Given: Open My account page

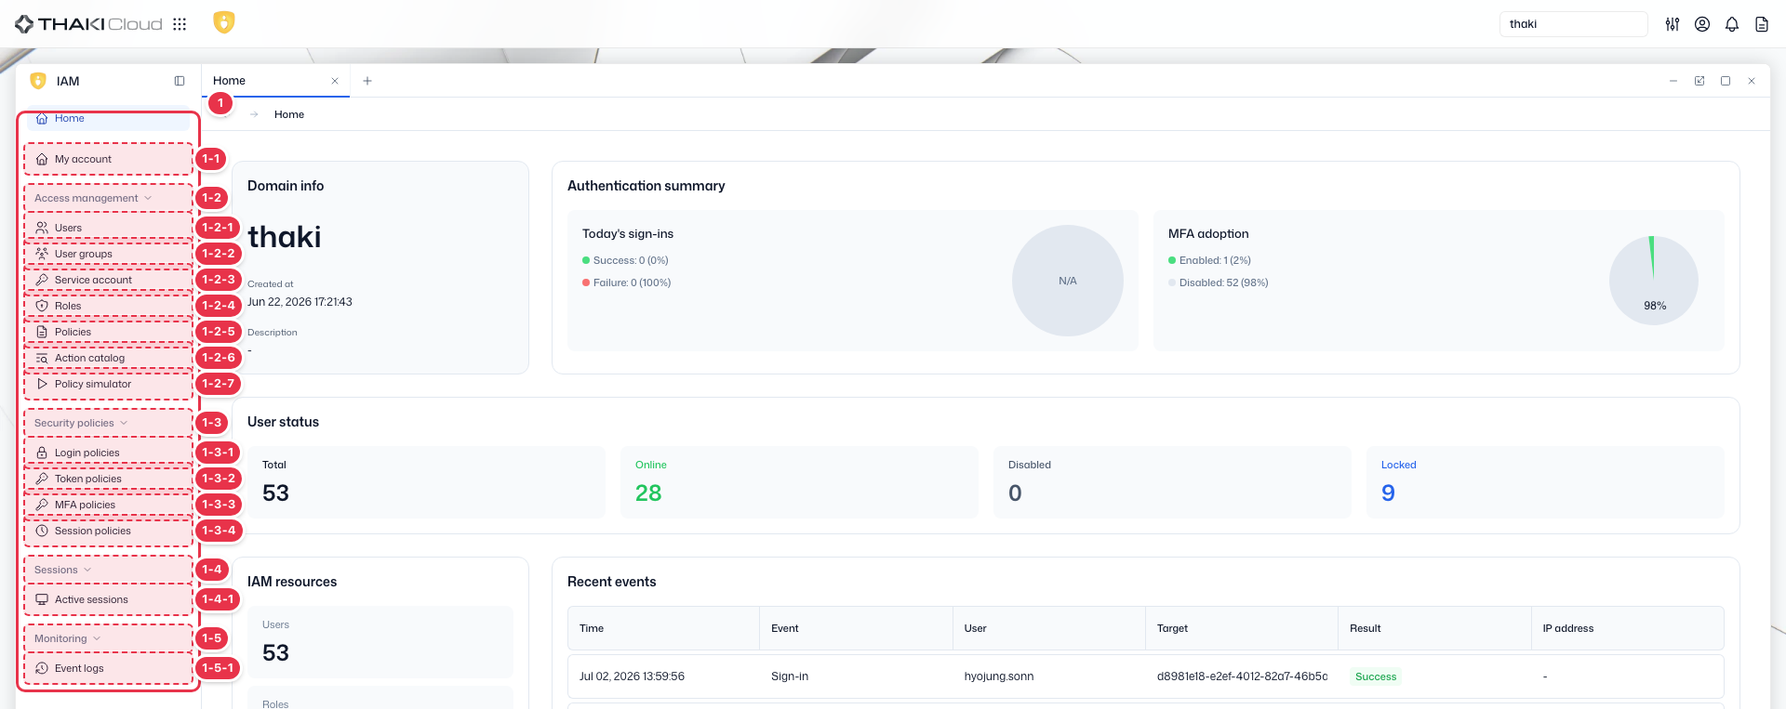Looking at the screenshot, I should tap(108, 159).
